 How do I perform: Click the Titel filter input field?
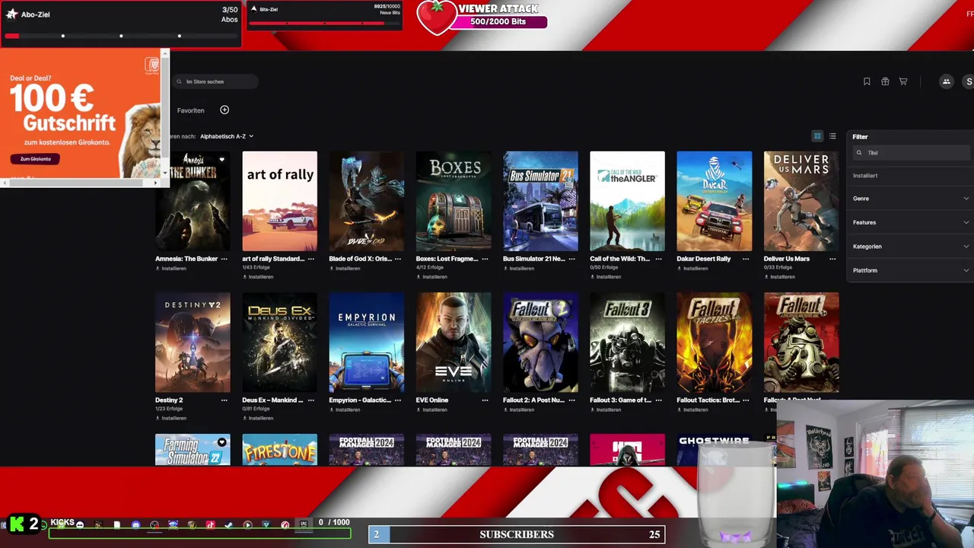click(x=912, y=153)
